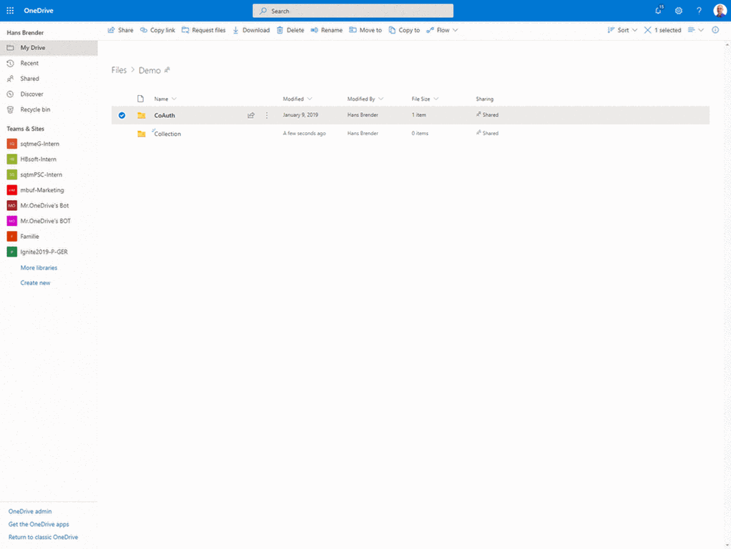
Task: Click Return to classic OneDrive link
Action: coord(43,537)
